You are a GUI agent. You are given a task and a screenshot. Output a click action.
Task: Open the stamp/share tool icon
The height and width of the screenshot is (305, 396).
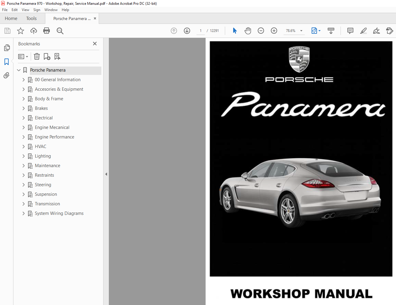click(389, 31)
